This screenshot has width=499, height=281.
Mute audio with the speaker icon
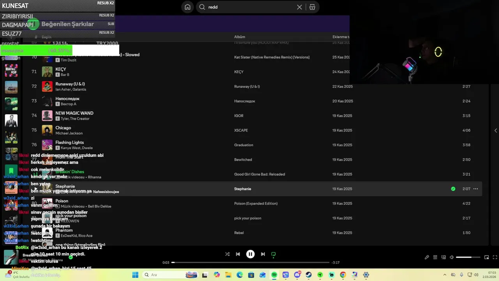point(451,257)
